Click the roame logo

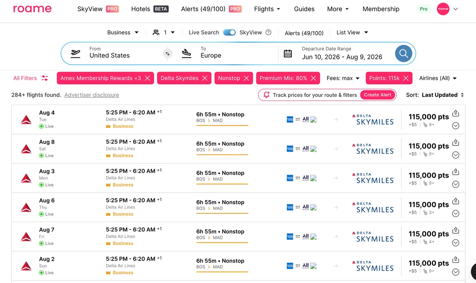32,9
